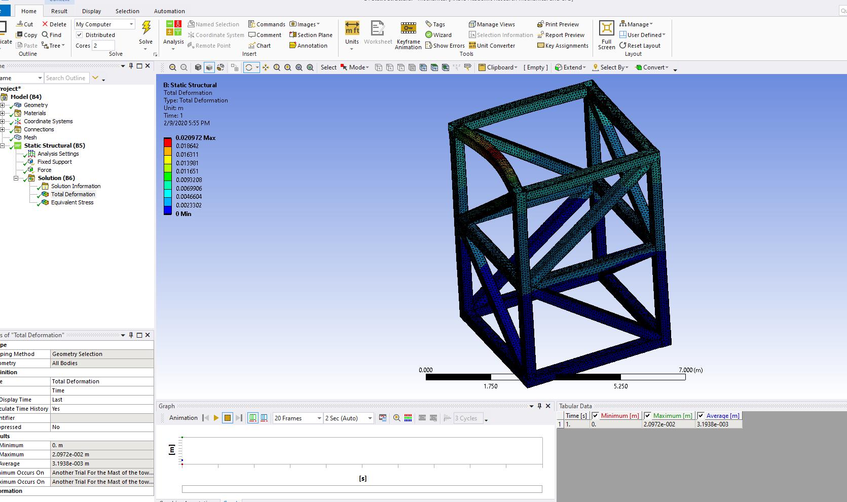The height and width of the screenshot is (502, 847).
Task: Stop the animation playback
Action: point(228,418)
